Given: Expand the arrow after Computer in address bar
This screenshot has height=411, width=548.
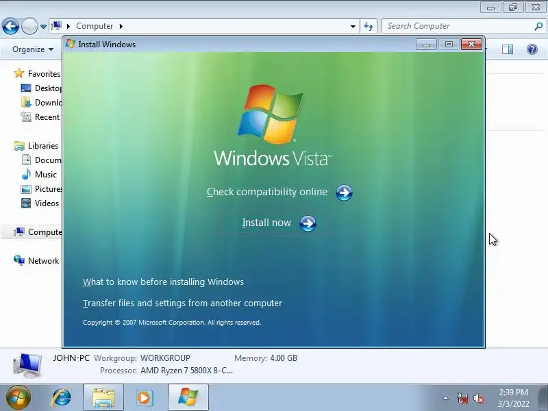Looking at the screenshot, I should tap(121, 26).
